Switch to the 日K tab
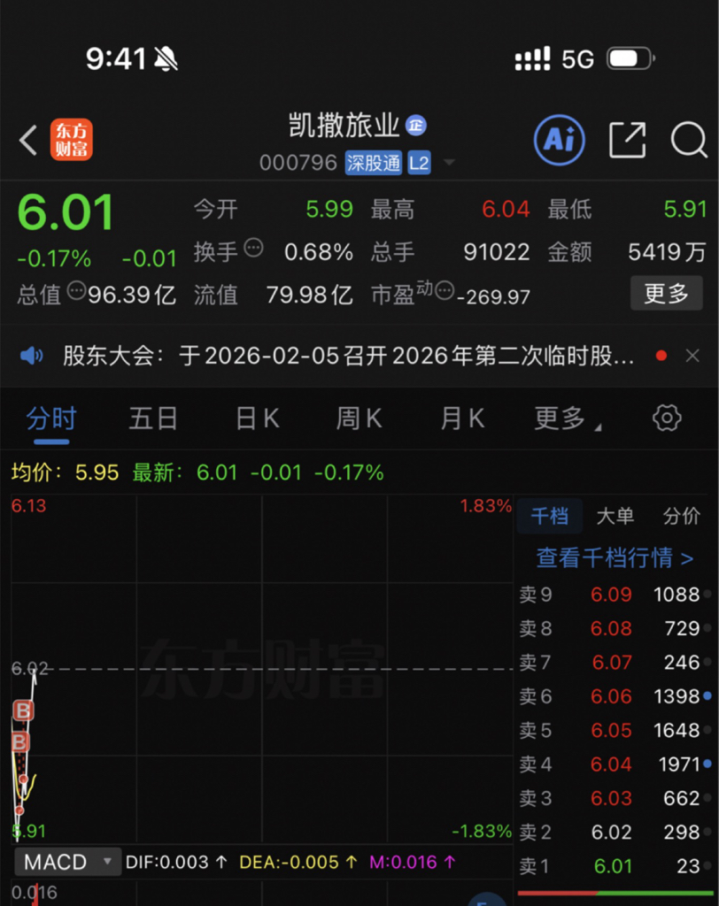This screenshot has width=719, height=906. (x=258, y=418)
